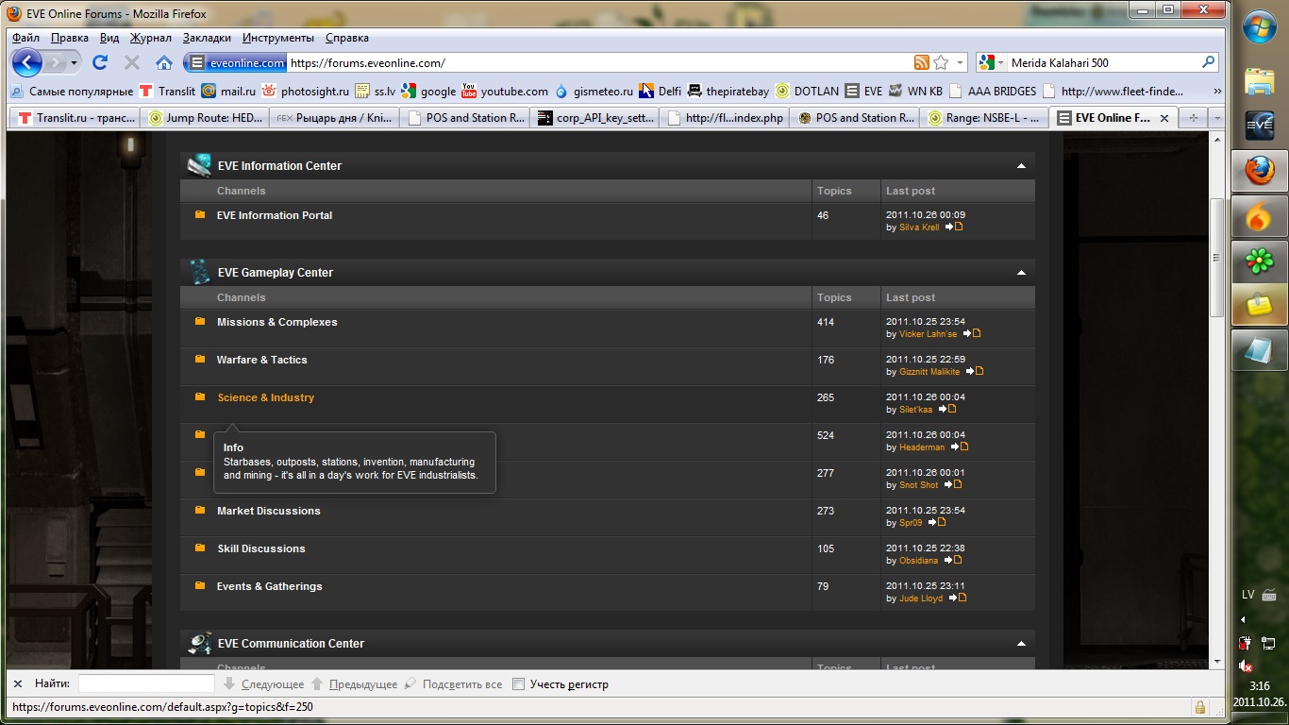Open the address bar history dropdown
Screen dimensions: 1289x725
(x=961, y=63)
